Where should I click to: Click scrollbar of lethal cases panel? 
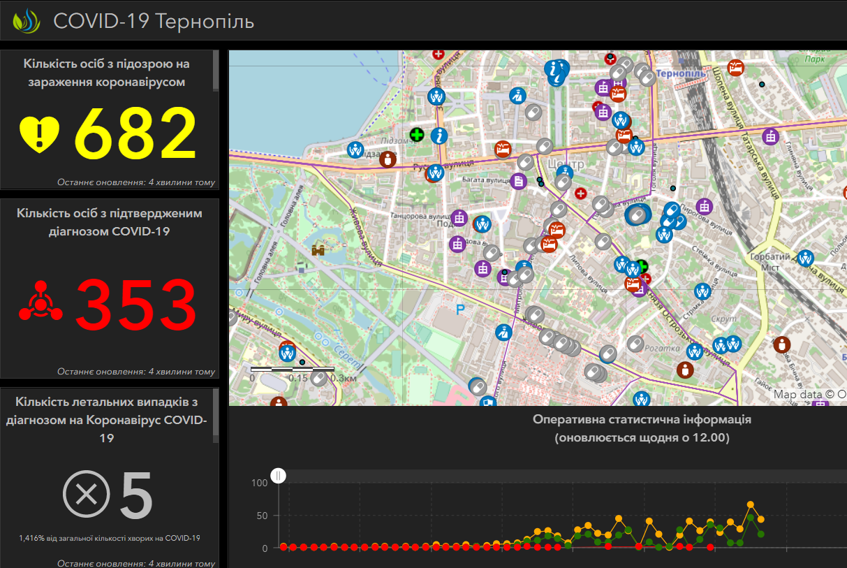pos(216,412)
